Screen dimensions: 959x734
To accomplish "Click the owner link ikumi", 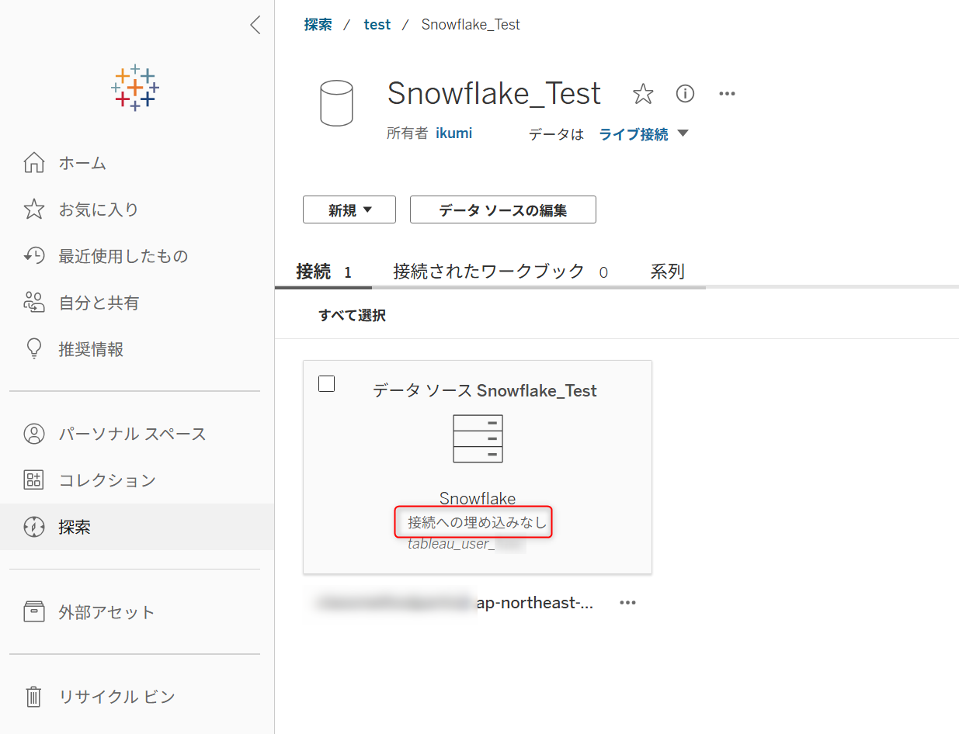I will (x=454, y=133).
